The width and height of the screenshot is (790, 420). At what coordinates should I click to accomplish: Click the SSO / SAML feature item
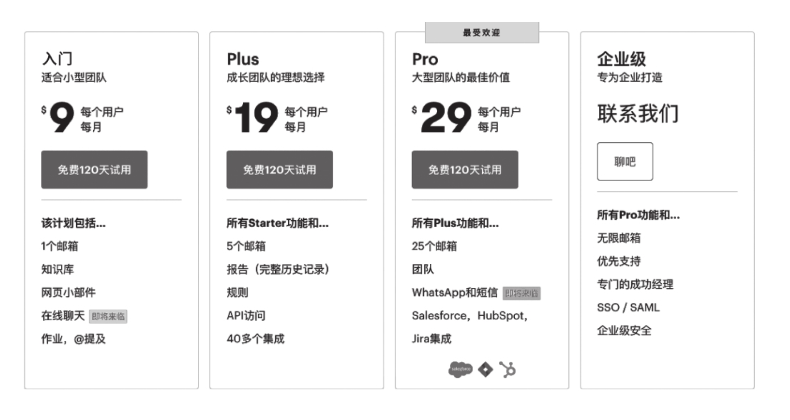coord(628,307)
